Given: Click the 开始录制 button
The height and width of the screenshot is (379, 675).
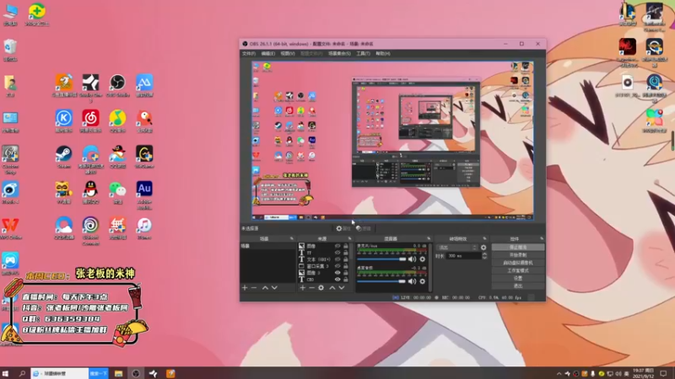Looking at the screenshot, I should [x=518, y=255].
